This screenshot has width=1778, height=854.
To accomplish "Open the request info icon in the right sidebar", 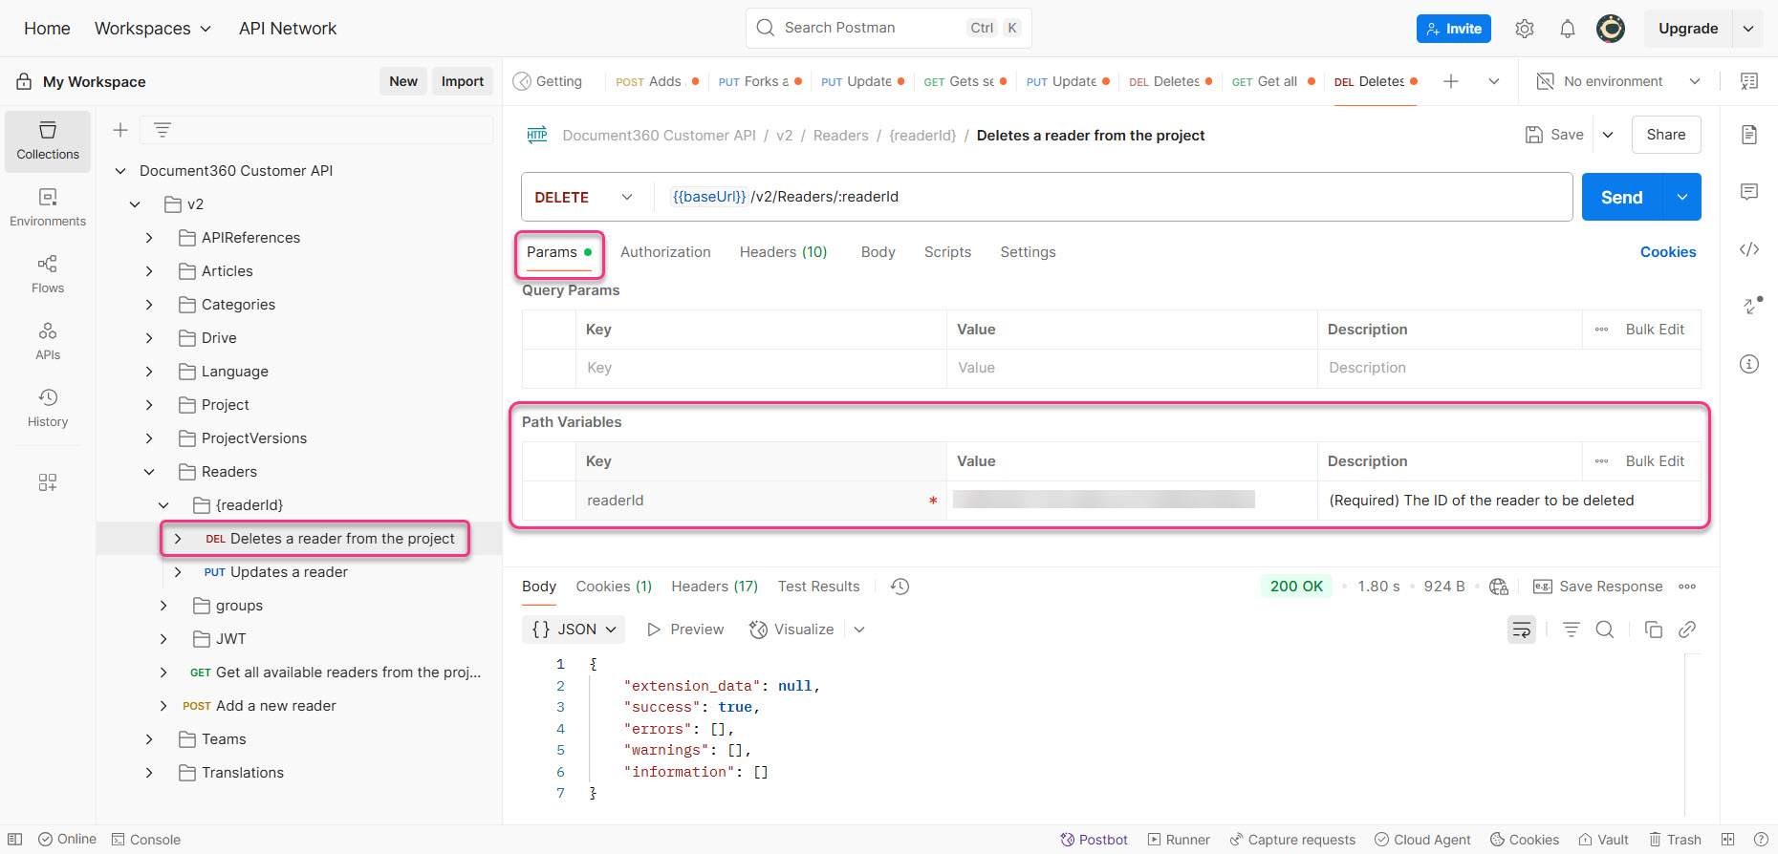I will tap(1749, 364).
